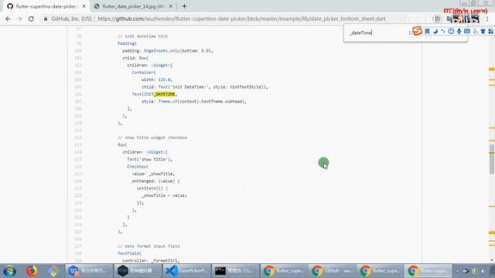The height and width of the screenshot is (278, 495).
Task: Click the 'Checkbox(' code line
Action: (138, 167)
